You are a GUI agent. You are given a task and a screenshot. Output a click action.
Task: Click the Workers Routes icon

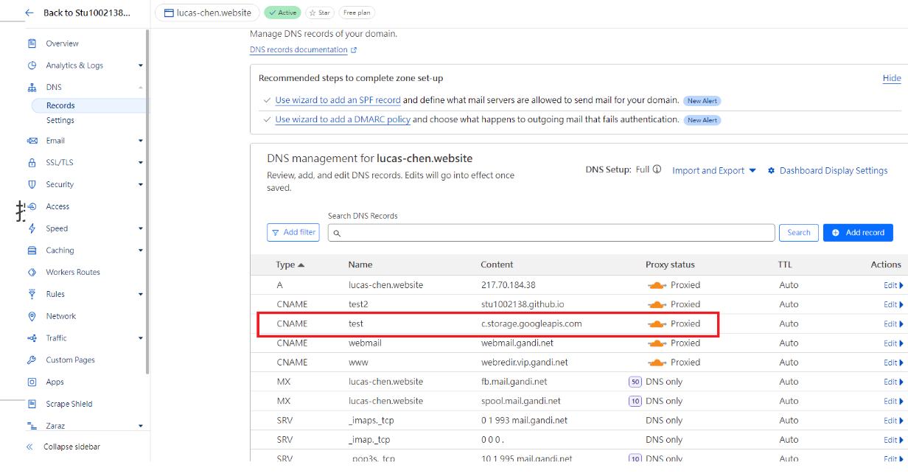click(x=32, y=272)
